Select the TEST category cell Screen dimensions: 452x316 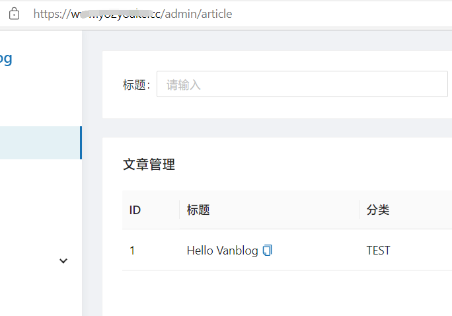click(x=378, y=251)
